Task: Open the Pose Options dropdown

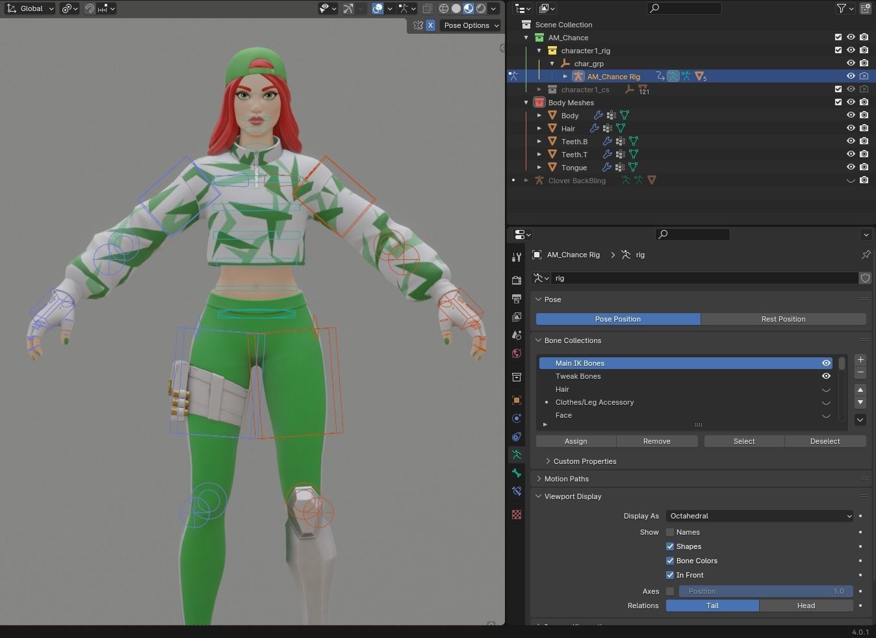Action: [470, 25]
